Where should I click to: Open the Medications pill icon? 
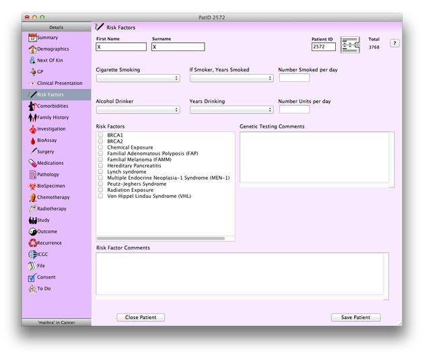click(x=32, y=163)
